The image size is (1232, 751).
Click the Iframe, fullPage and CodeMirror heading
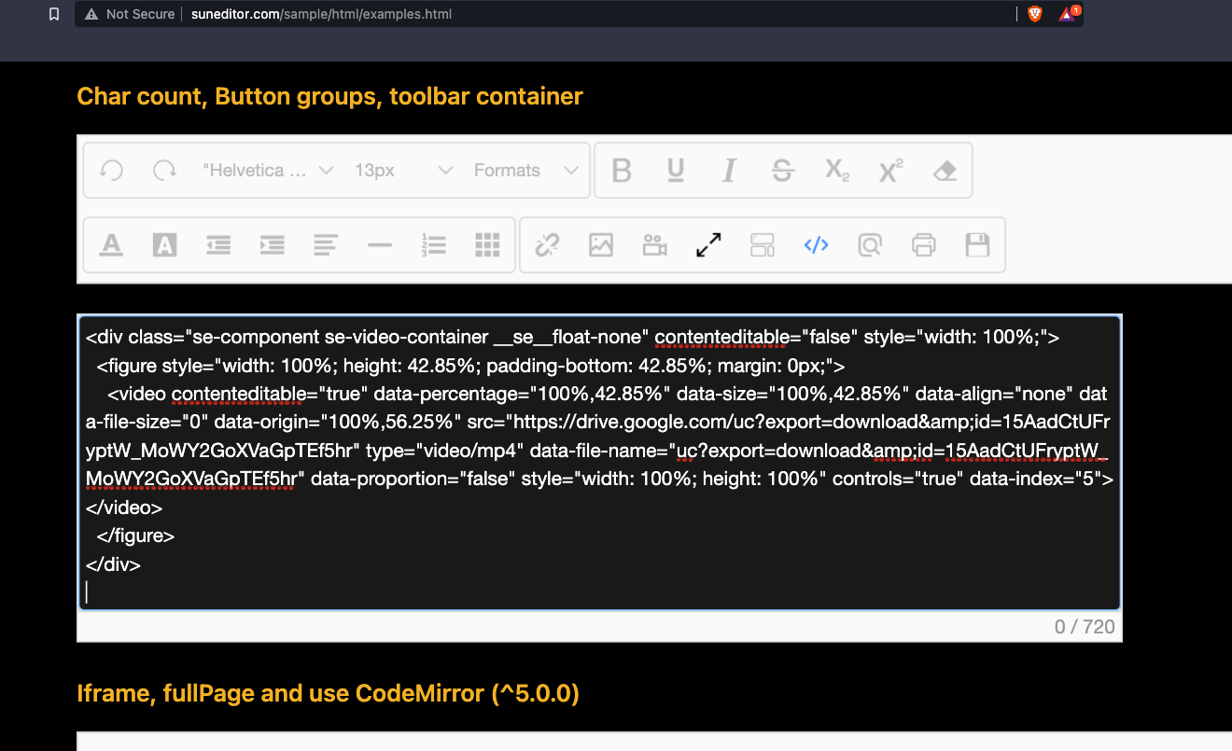(327, 693)
